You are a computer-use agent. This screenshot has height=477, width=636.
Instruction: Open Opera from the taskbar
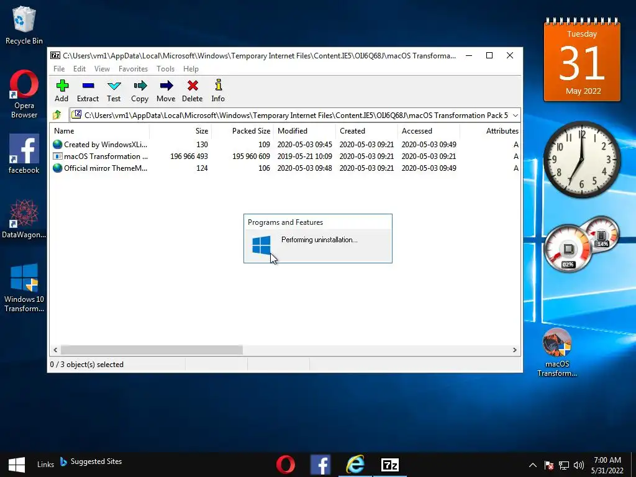[x=286, y=465]
